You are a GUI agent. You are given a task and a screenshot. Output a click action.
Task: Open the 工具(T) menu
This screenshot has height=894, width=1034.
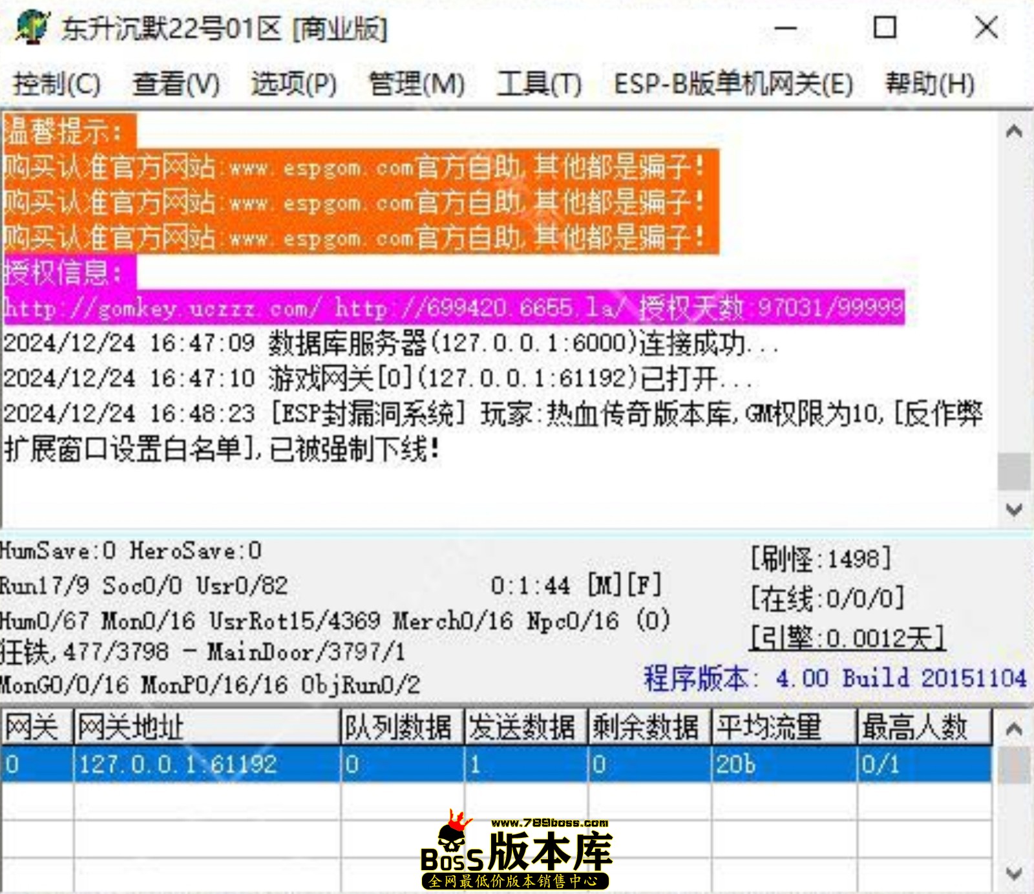click(539, 84)
